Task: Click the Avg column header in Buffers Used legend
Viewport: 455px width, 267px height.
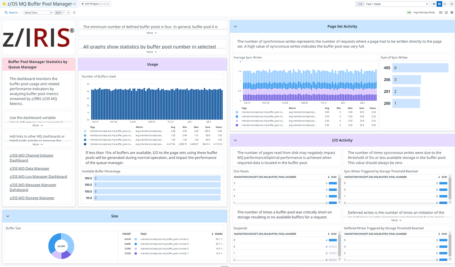Action: click(173, 127)
